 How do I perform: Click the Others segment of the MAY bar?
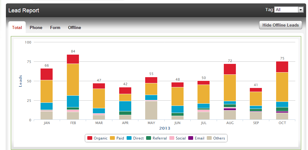pos(151,110)
